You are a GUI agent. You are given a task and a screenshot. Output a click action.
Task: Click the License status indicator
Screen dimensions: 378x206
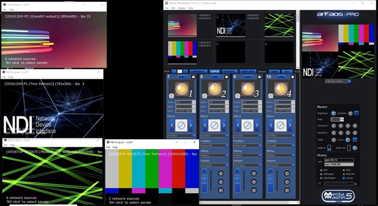pos(344,178)
